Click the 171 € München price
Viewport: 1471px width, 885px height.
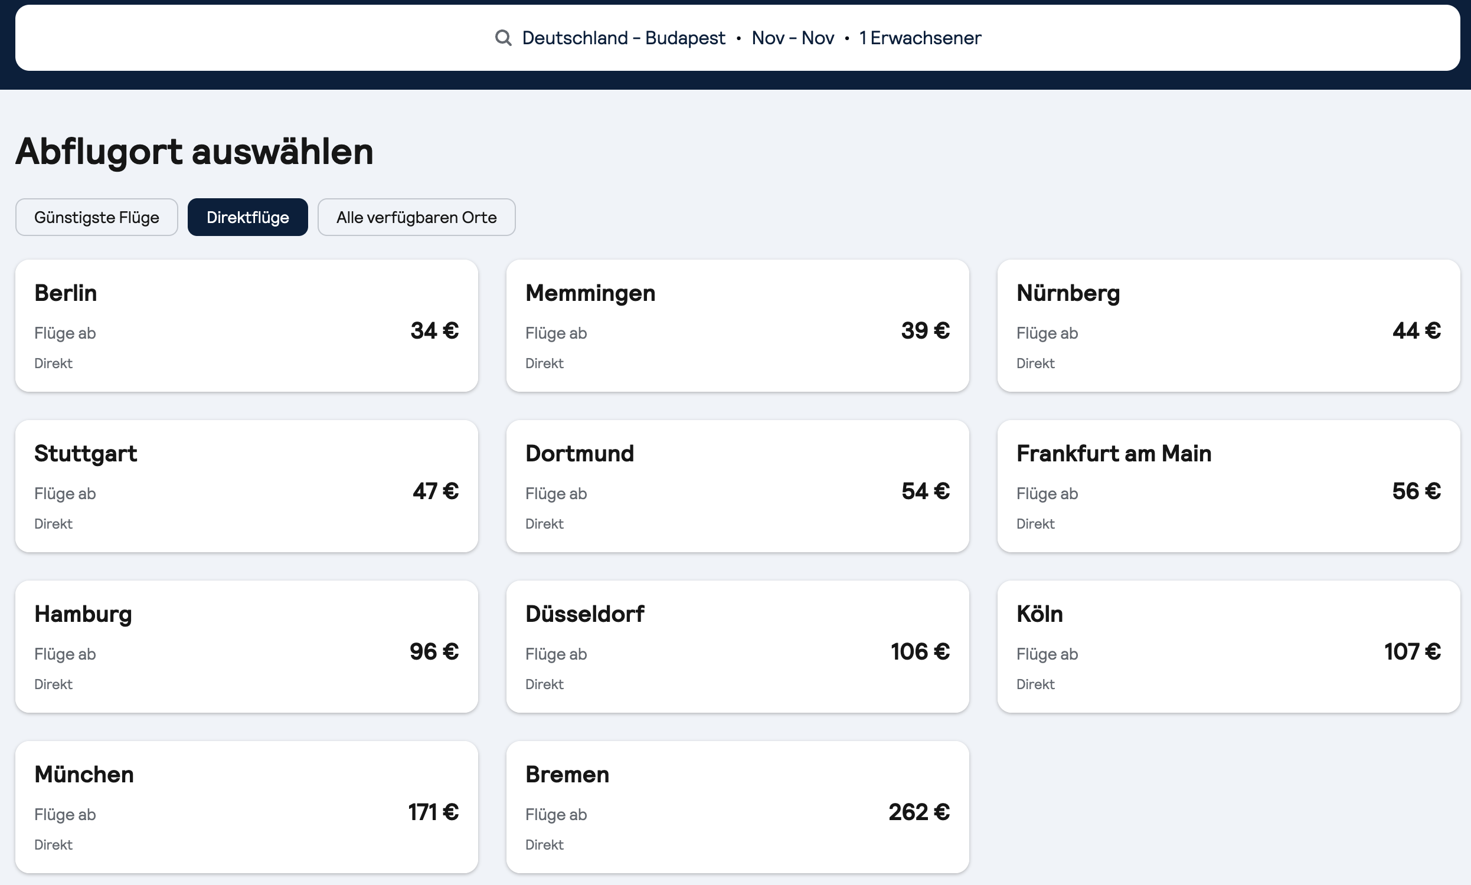click(433, 812)
